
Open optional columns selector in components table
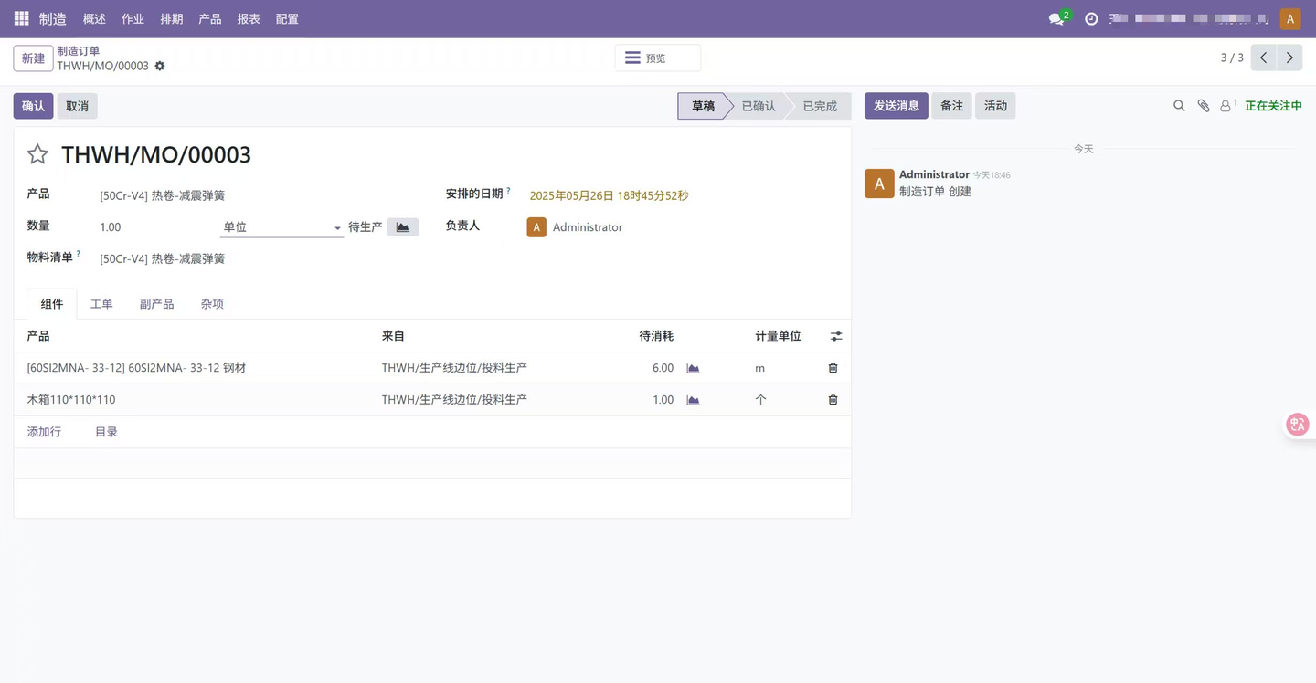[x=835, y=335]
